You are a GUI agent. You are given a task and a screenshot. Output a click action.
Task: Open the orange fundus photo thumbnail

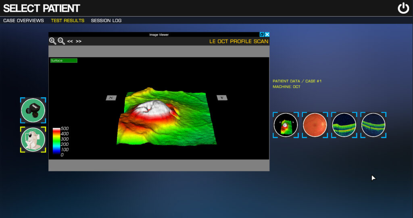coord(315,125)
